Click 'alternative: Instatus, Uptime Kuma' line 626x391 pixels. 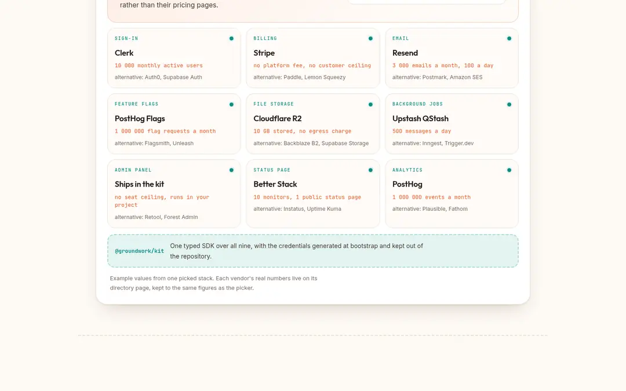[297, 209]
